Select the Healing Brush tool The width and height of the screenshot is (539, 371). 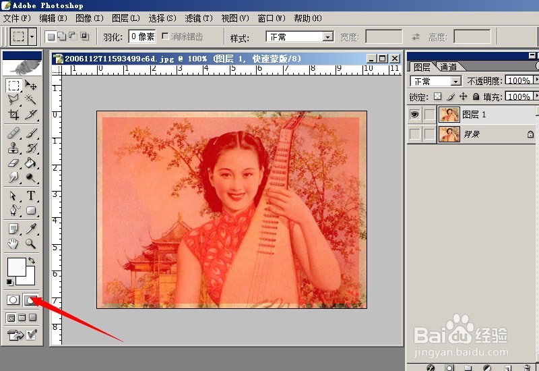point(13,133)
